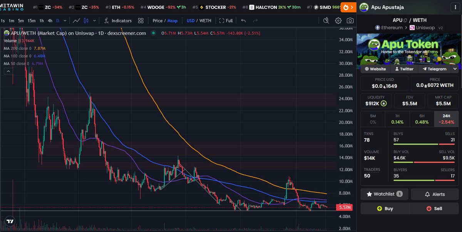Screen dimensions: 462x232
Task: Open the token Website link
Action: coord(375,69)
